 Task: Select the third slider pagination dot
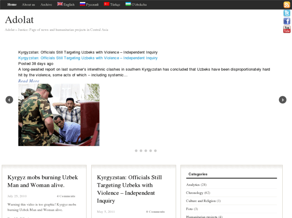tap(146, 151)
